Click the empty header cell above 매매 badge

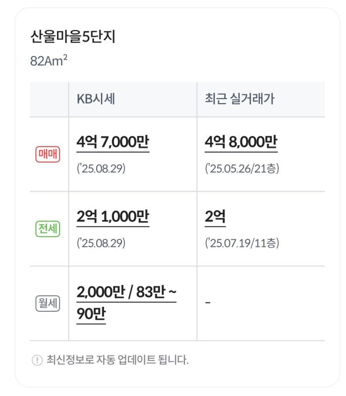(x=49, y=99)
